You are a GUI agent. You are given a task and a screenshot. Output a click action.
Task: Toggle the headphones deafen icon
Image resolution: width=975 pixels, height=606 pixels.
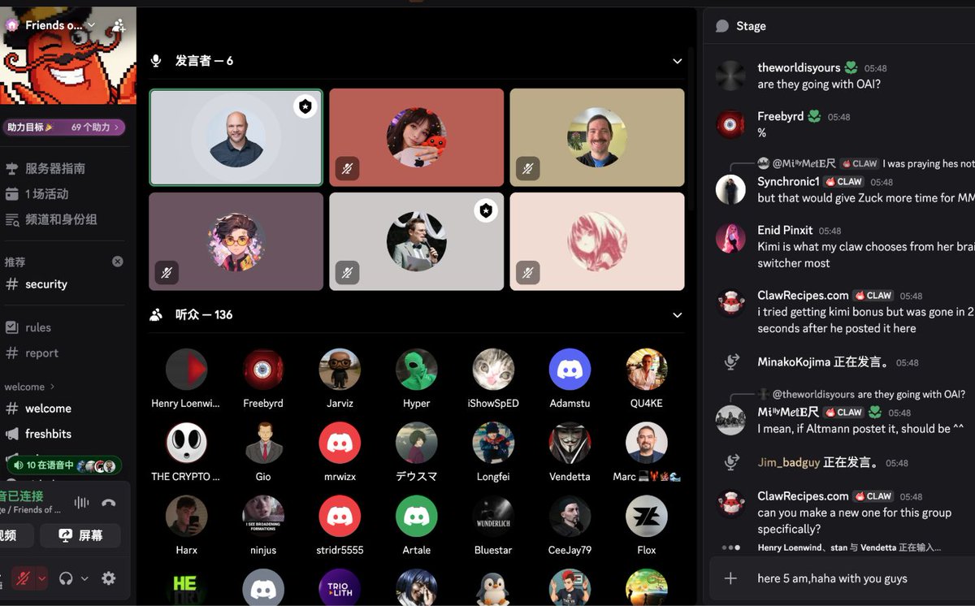(67, 578)
